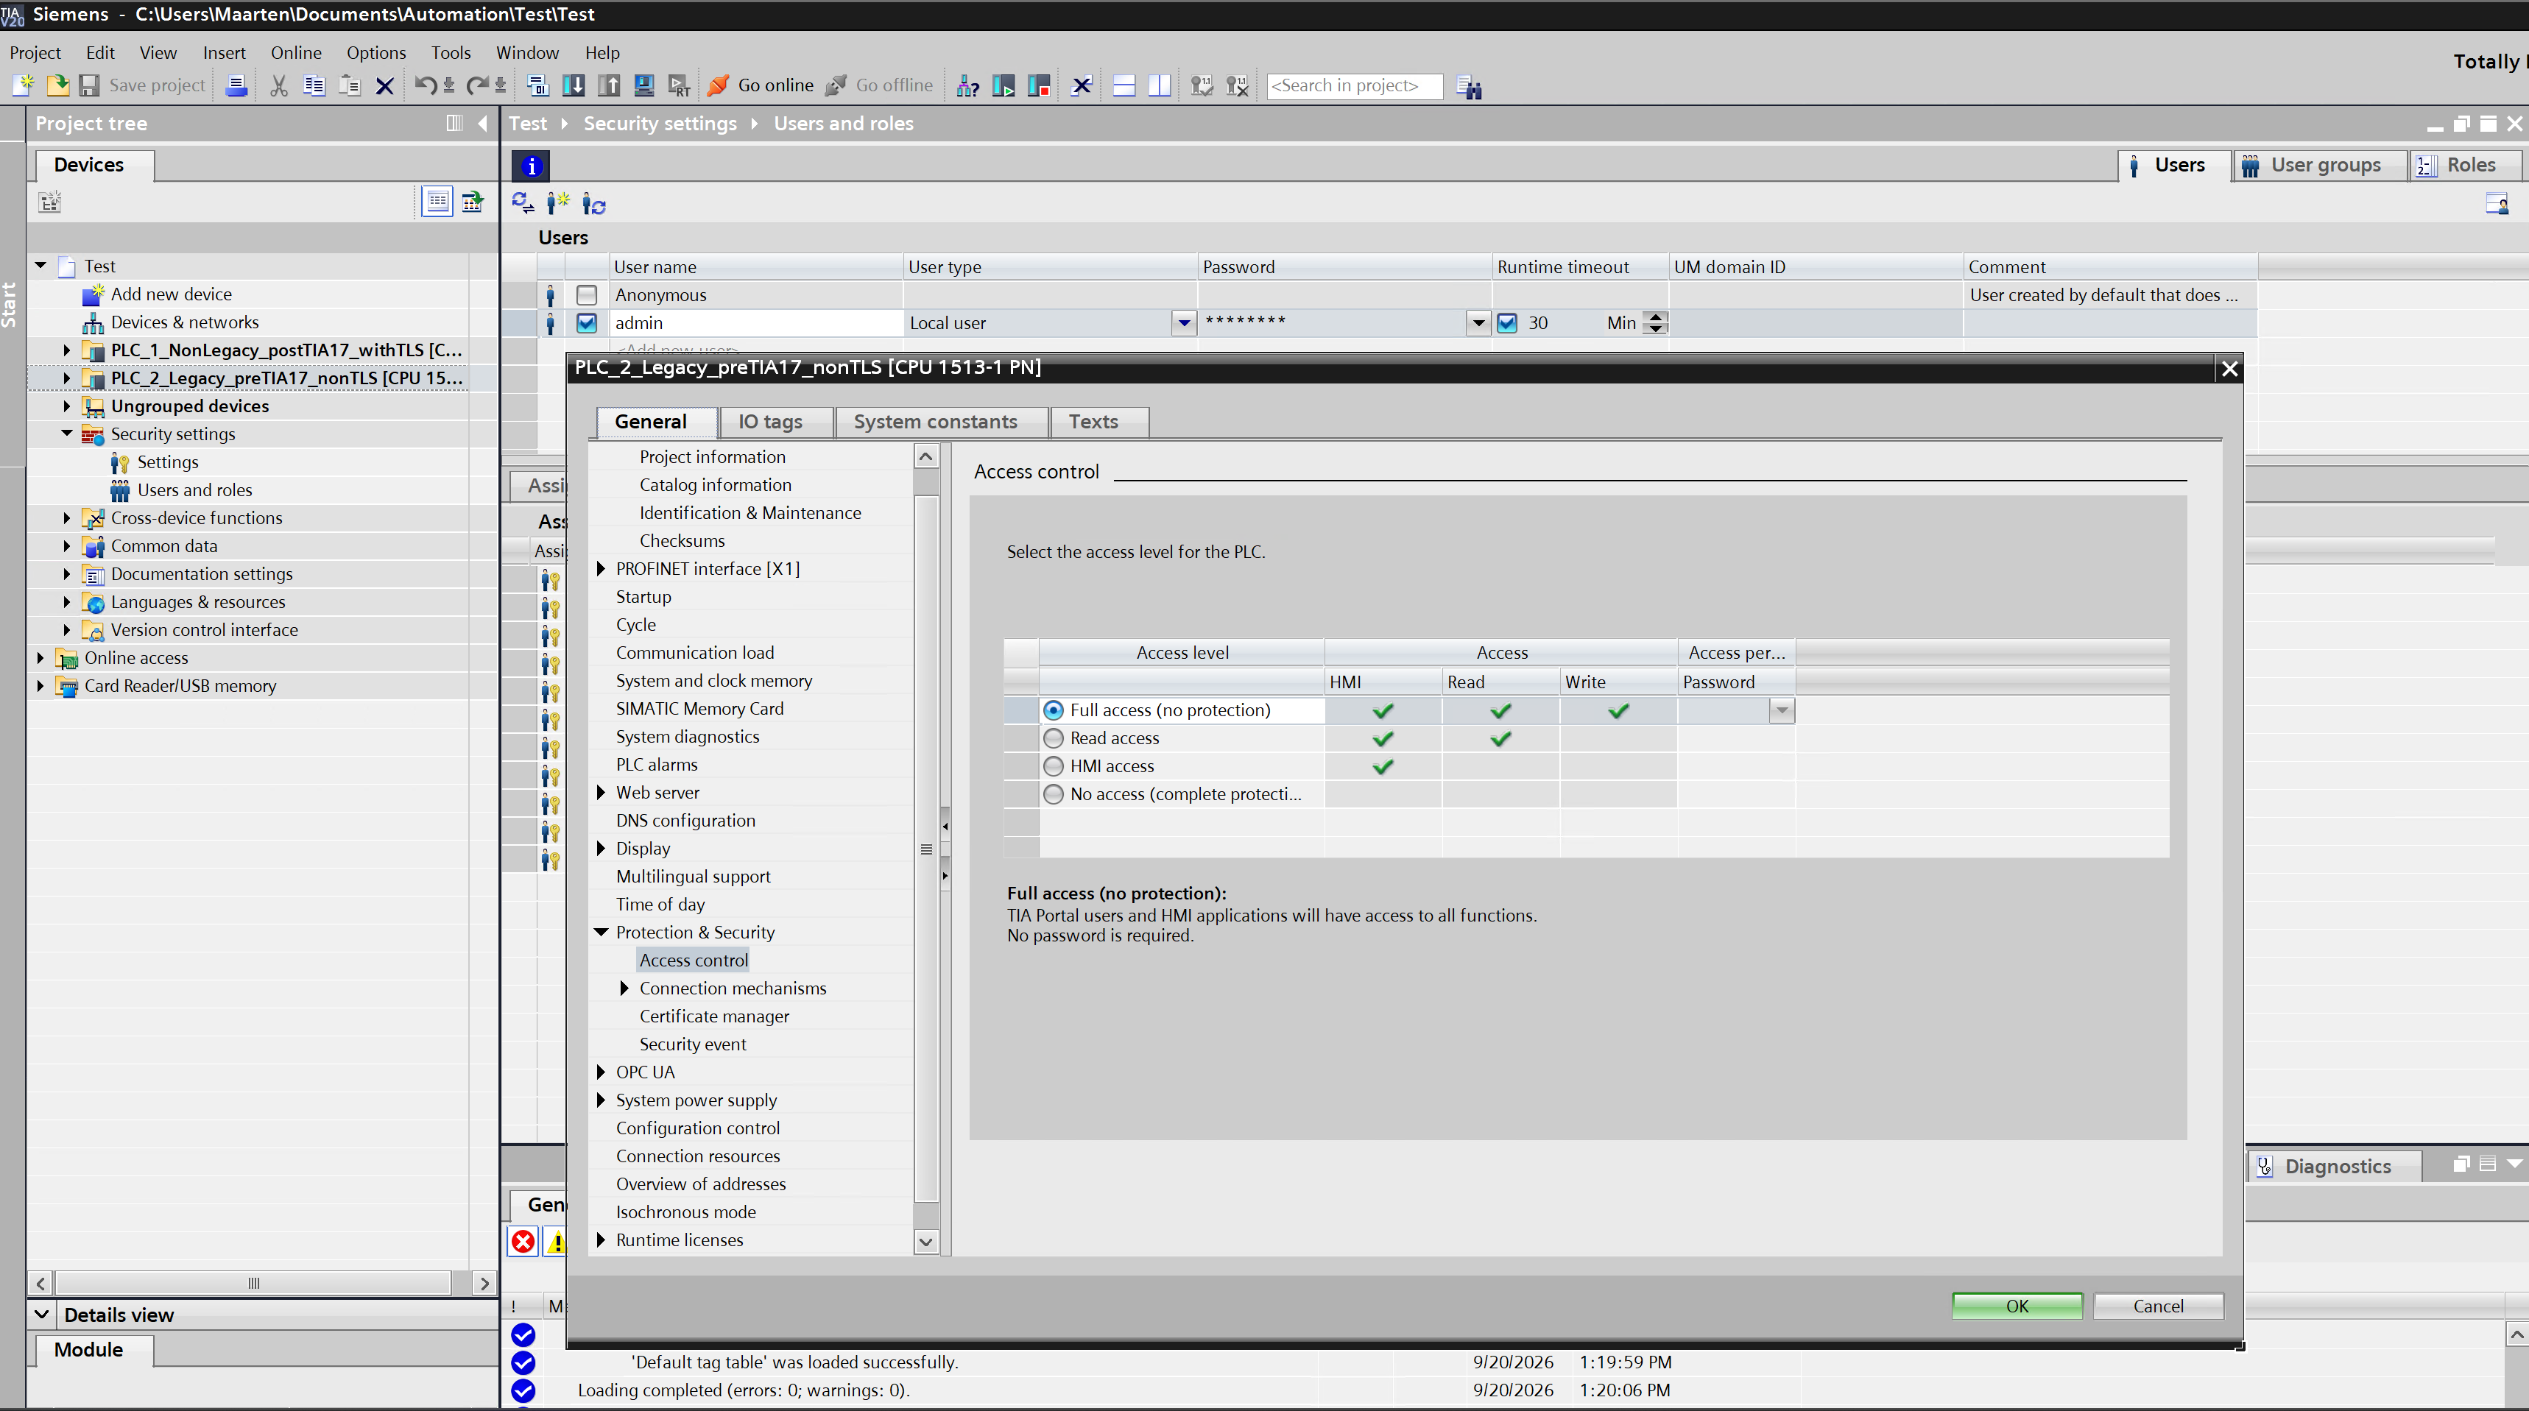Image resolution: width=2529 pixels, height=1411 pixels.
Task: Click the Start simulation monitor icon
Action: (644, 85)
